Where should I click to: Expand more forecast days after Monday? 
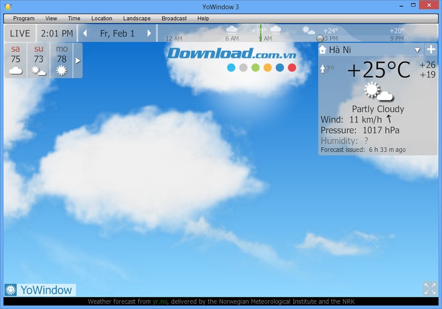78,61
